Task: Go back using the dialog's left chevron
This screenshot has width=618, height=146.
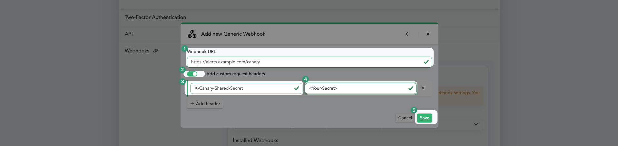Action: pos(407,34)
